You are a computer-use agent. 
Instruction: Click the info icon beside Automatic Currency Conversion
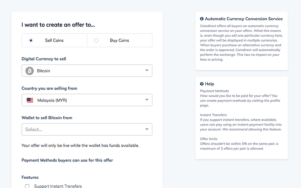pyautogui.click(x=202, y=19)
